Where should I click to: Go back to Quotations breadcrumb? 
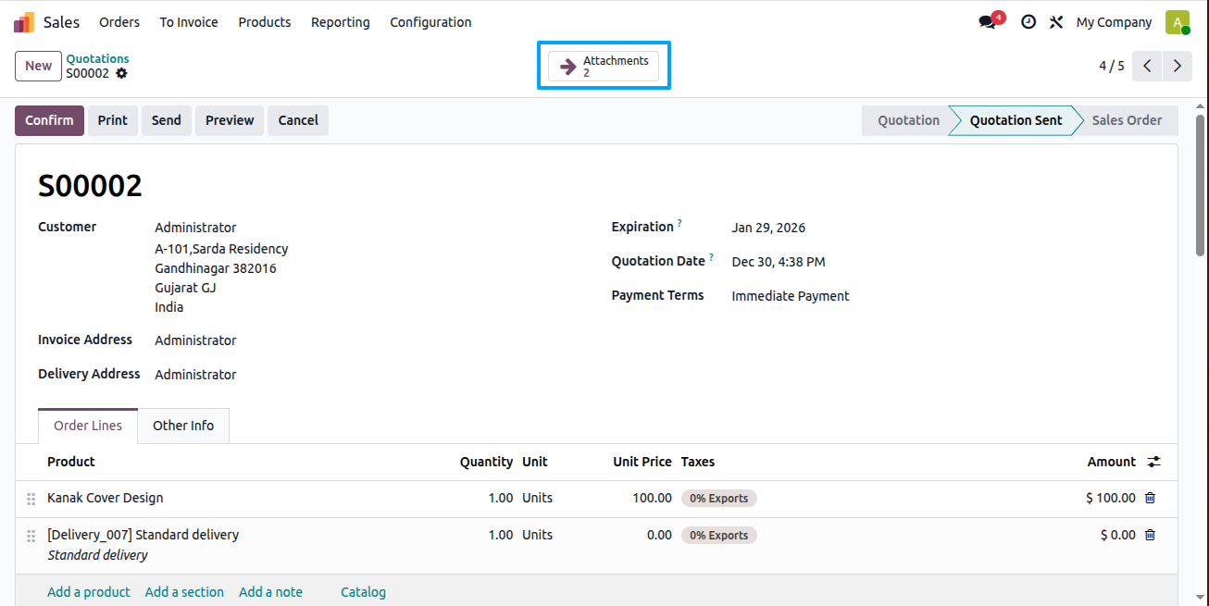[97, 58]
